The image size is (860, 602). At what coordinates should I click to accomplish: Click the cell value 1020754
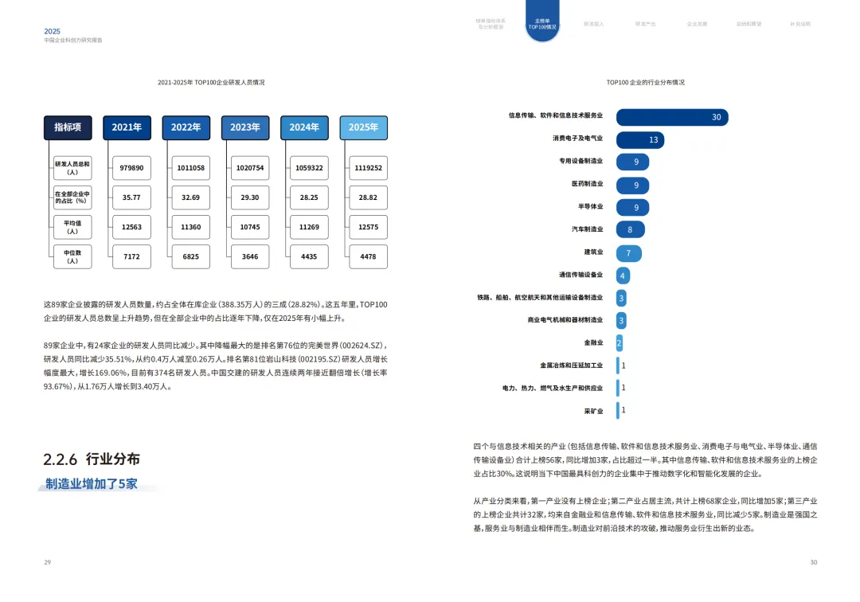pos(250,168)
